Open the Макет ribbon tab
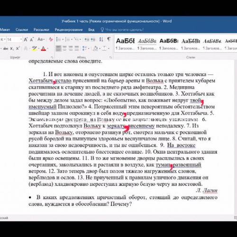 (x=5, y=30)
